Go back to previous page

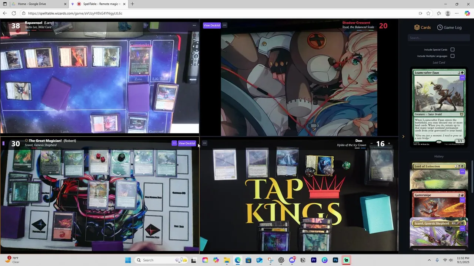(x=5, y=13)
